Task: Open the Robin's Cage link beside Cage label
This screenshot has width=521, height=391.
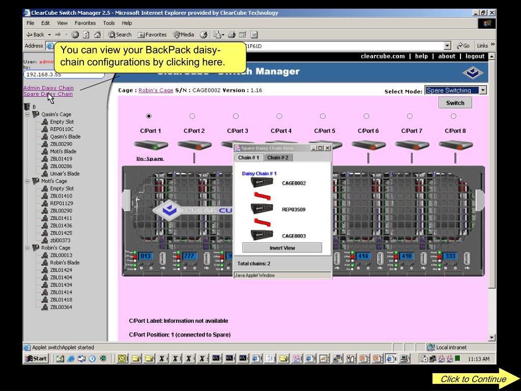Action: point(156,90)
